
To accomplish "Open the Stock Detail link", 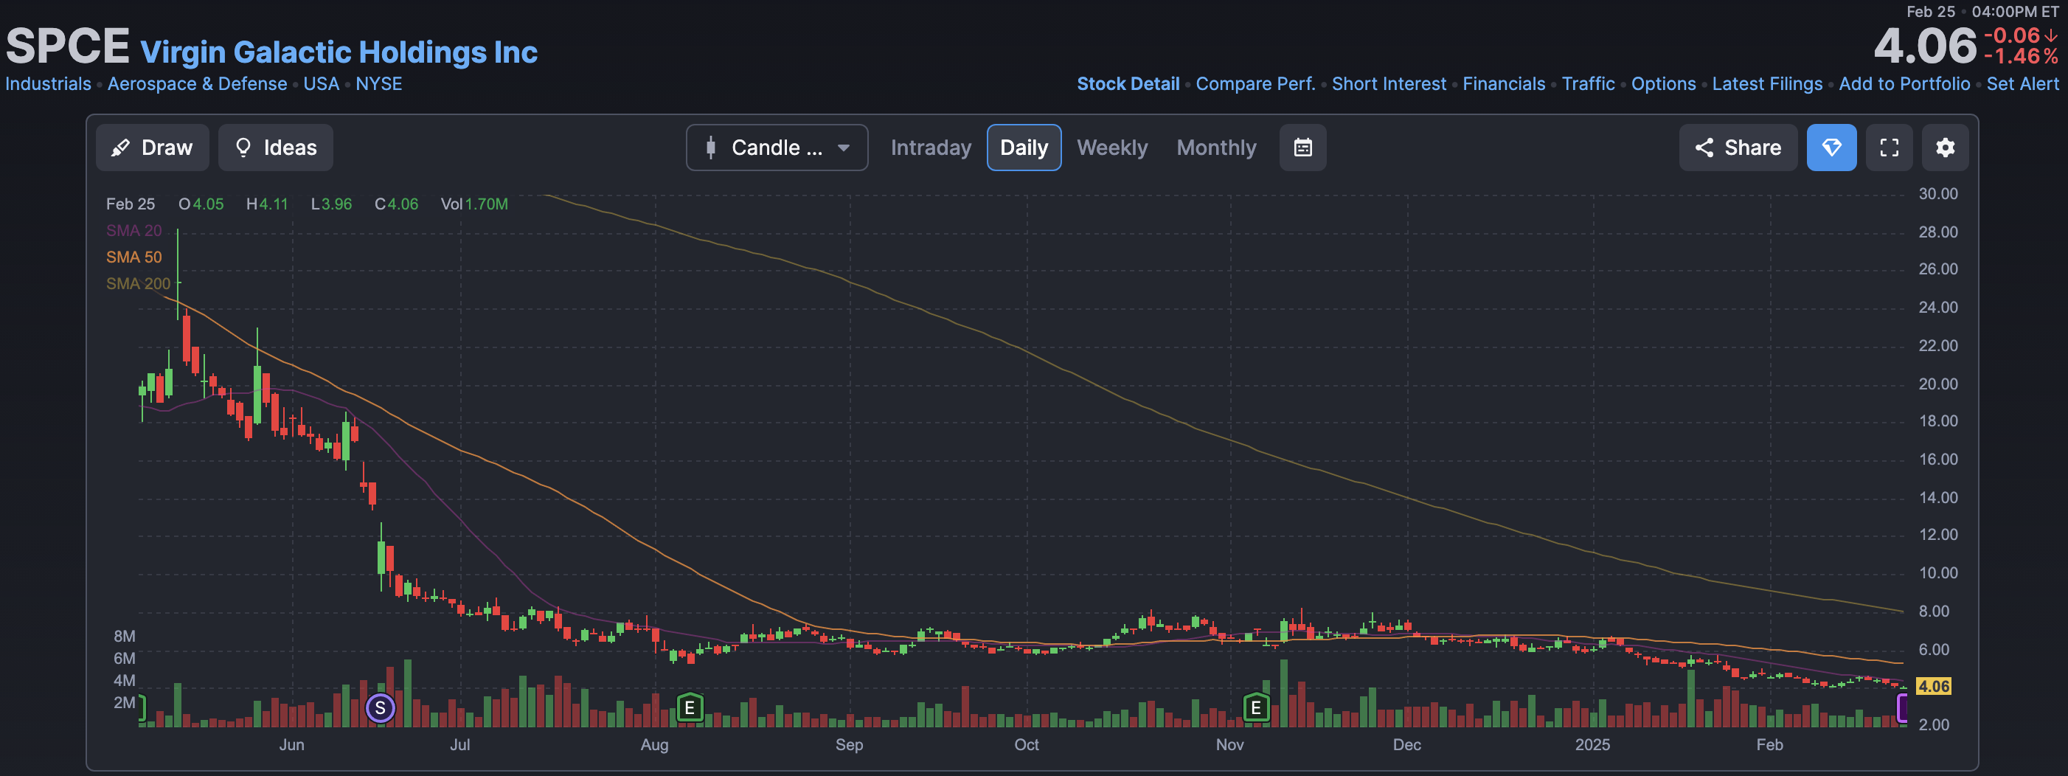I will coord(1127,83).
